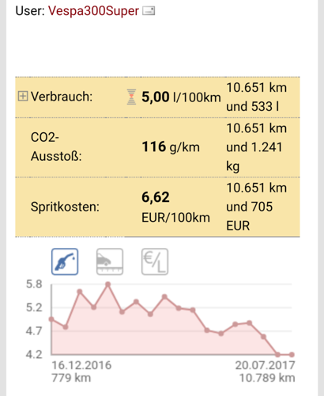
Task: Click the Verbrauch label
Action: (x=62, y=97)
